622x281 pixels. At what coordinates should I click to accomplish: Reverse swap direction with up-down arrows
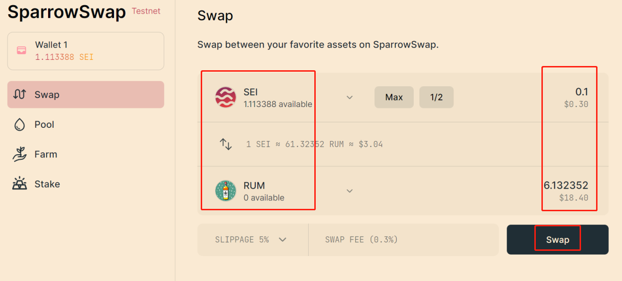[x=226, y=144]
